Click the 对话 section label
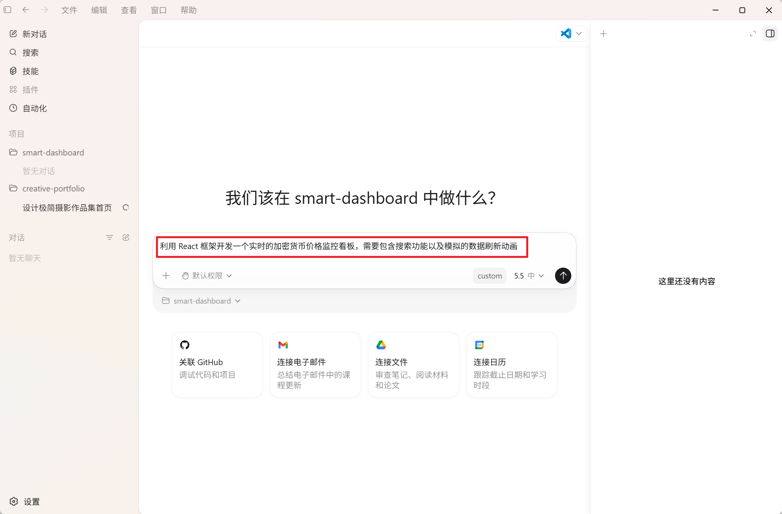This screenshot has height=514, width=782. 17,237
